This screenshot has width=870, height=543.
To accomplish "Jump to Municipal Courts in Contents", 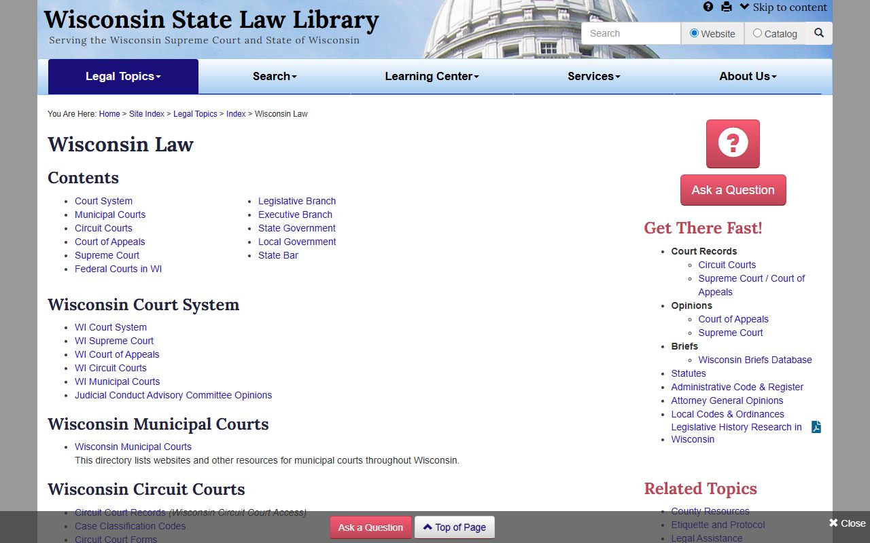I will [x=110, y=214].
